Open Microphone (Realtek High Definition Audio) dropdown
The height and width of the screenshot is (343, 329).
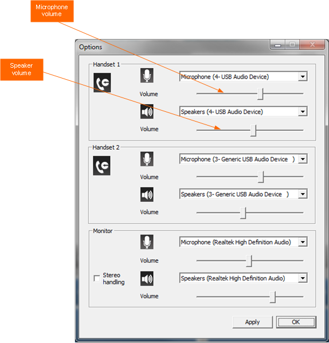tap(303, 242)
